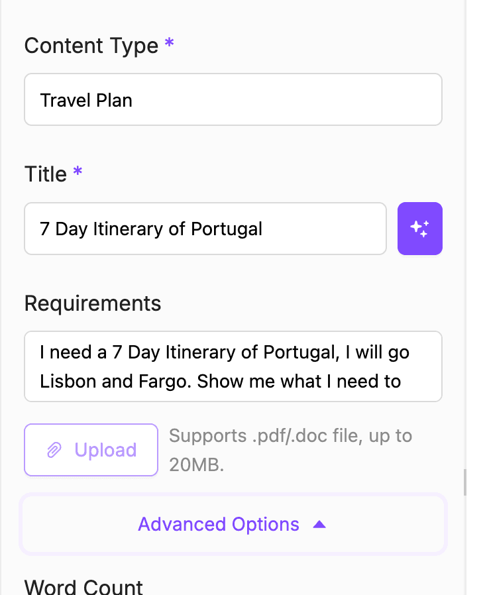Click the vertical scrollbar thumb
This screenshot has height=595, width=485.
click(465, 482)
